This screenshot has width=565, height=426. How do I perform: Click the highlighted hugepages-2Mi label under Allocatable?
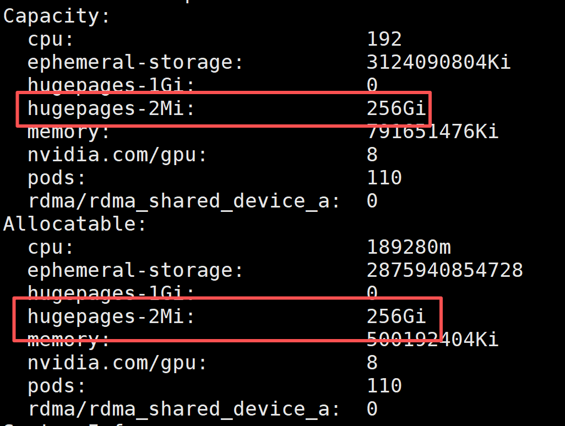(x=111, y=316)
